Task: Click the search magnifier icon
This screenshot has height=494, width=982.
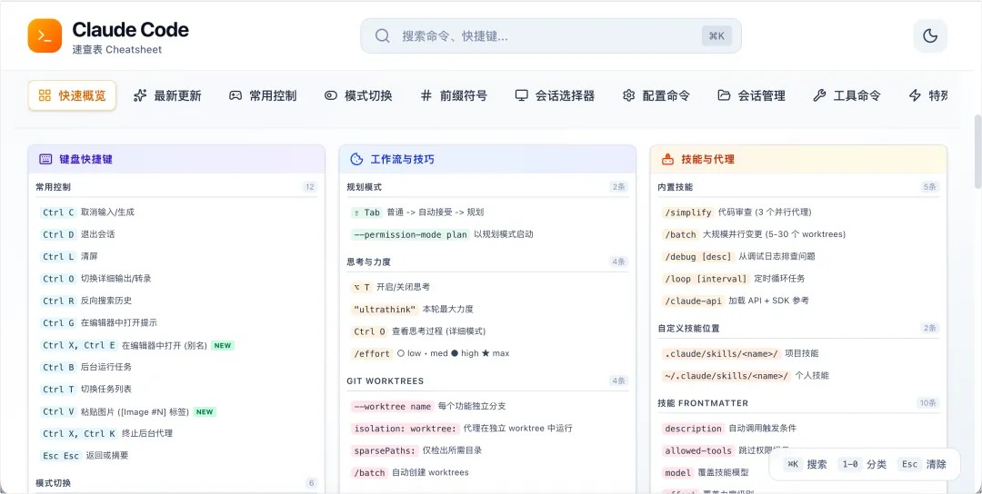Action: (x=383, y=35)
